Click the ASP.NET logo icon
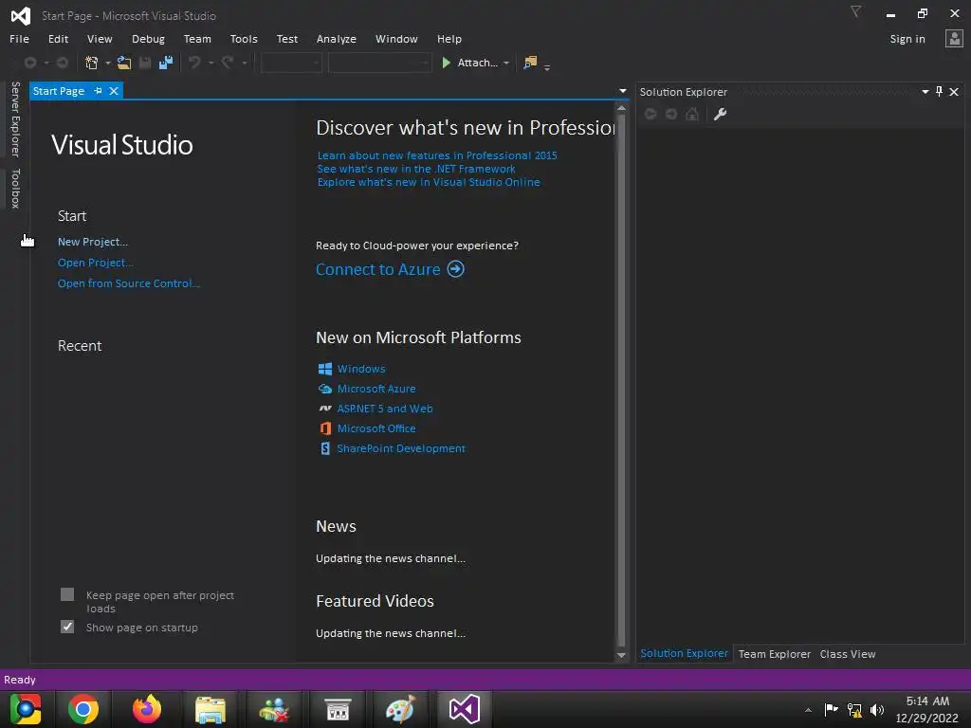 [325, 409]
